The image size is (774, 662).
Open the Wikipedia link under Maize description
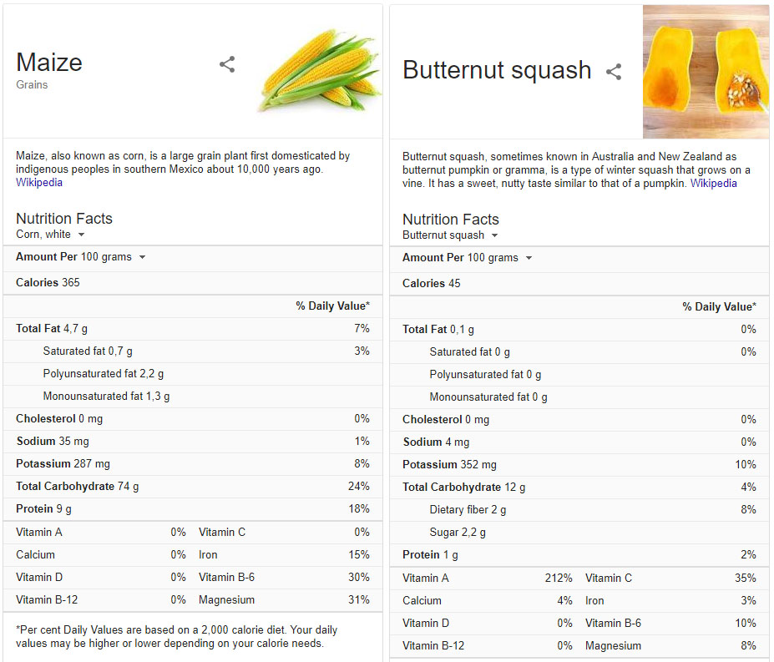tap(39, 183)
